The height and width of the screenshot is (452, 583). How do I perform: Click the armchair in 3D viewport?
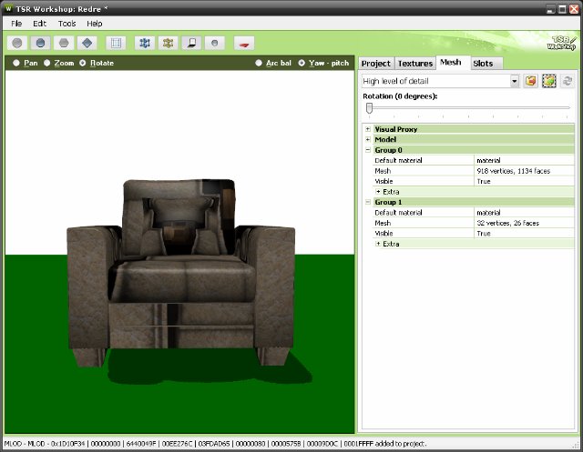(181, 273)
